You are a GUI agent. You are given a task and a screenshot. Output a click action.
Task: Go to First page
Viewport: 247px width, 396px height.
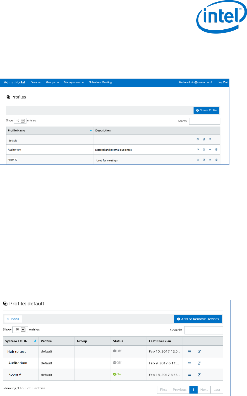163,390
